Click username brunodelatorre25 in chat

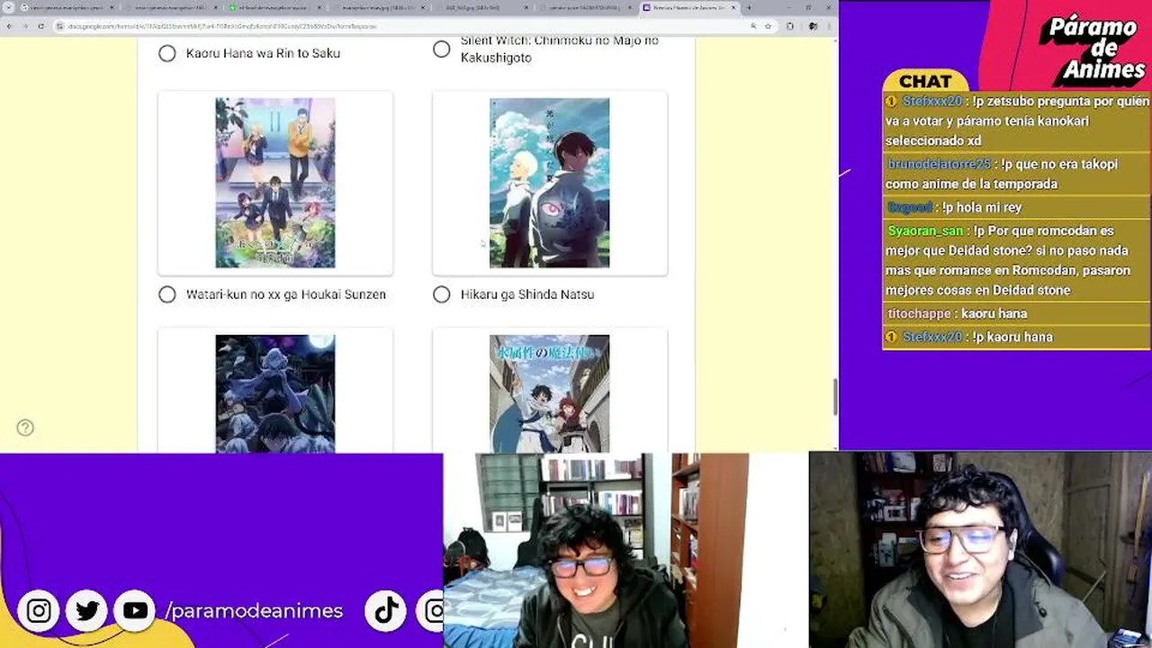click(x=939, y=165)
